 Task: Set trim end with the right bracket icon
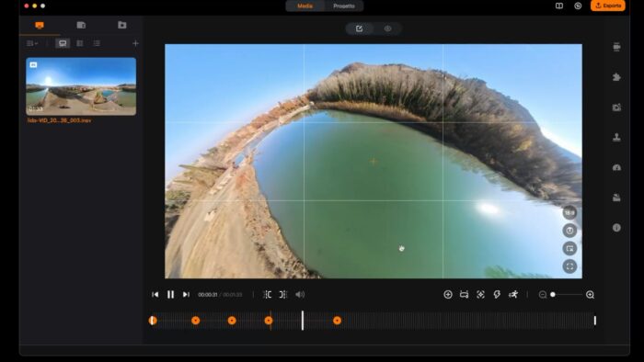click(283, 294)
